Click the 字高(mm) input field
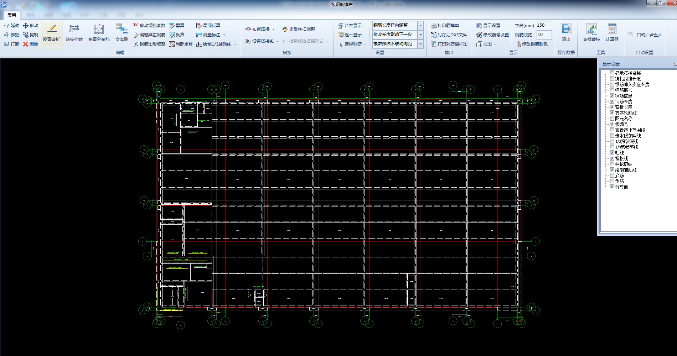This screenshot has width=677, height=356. [x=544, y=25]
